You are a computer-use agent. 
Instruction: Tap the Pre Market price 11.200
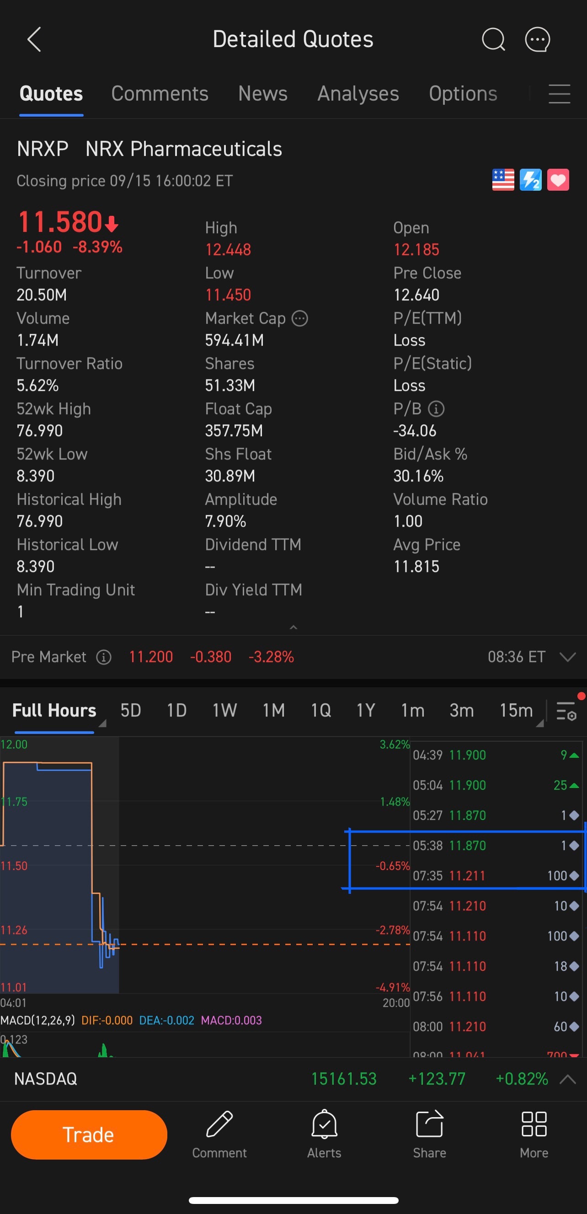click(151, 657)
